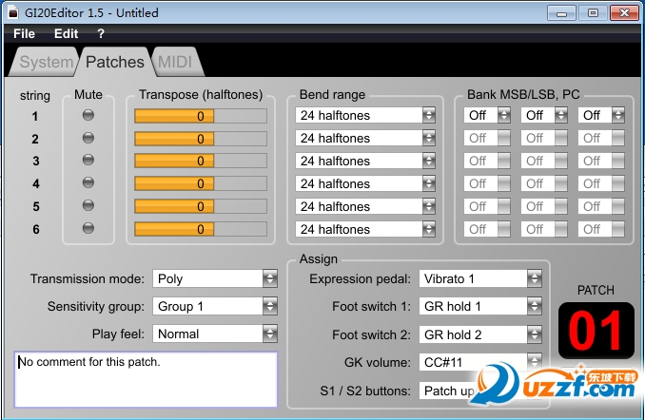Adjust the string 1 transpose slider

[x=201, y=116]
